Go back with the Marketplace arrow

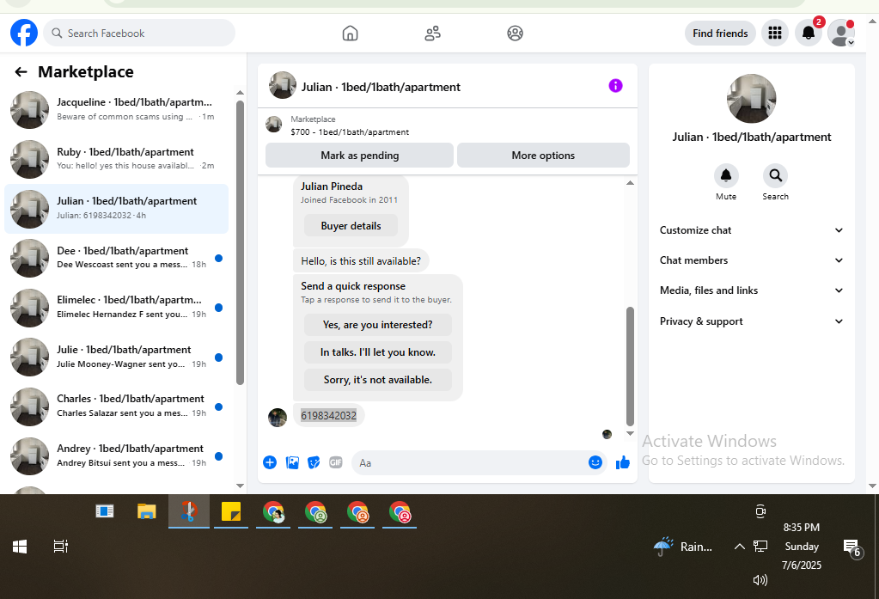click(21, 72)
